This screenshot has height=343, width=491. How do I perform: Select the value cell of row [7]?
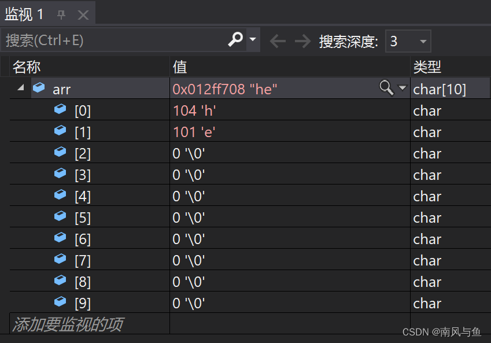point(290,260)
